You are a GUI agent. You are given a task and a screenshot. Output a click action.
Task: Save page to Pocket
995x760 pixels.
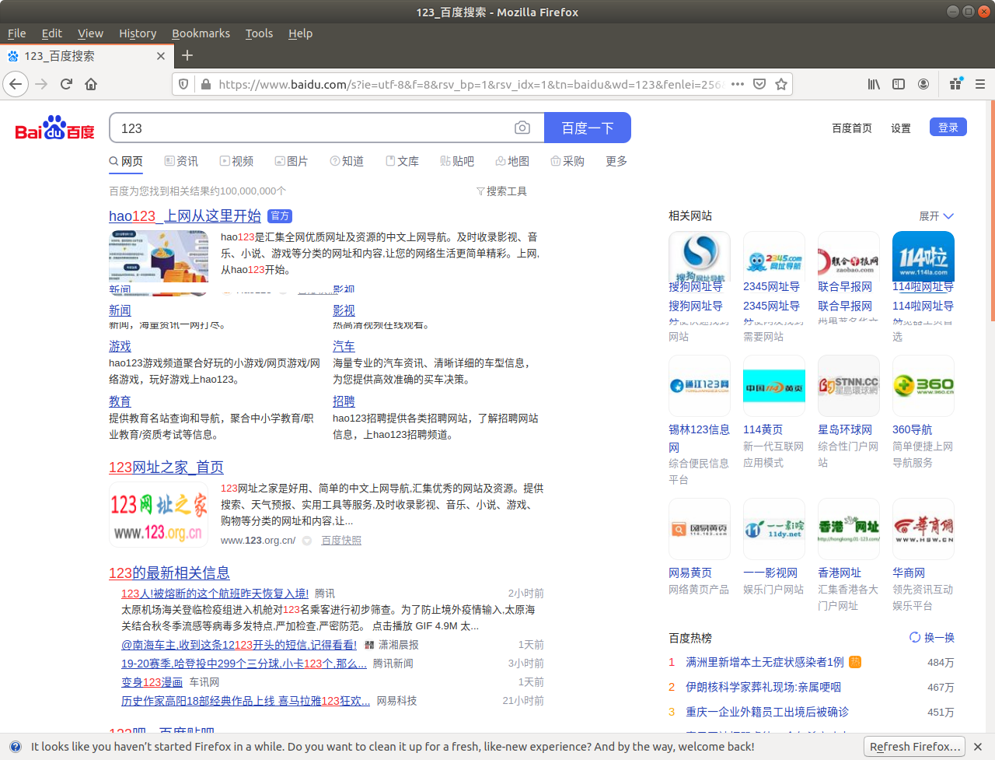pos(759,84)
